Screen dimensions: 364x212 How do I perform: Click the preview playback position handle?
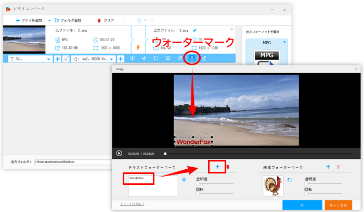(x=165, y=154)
